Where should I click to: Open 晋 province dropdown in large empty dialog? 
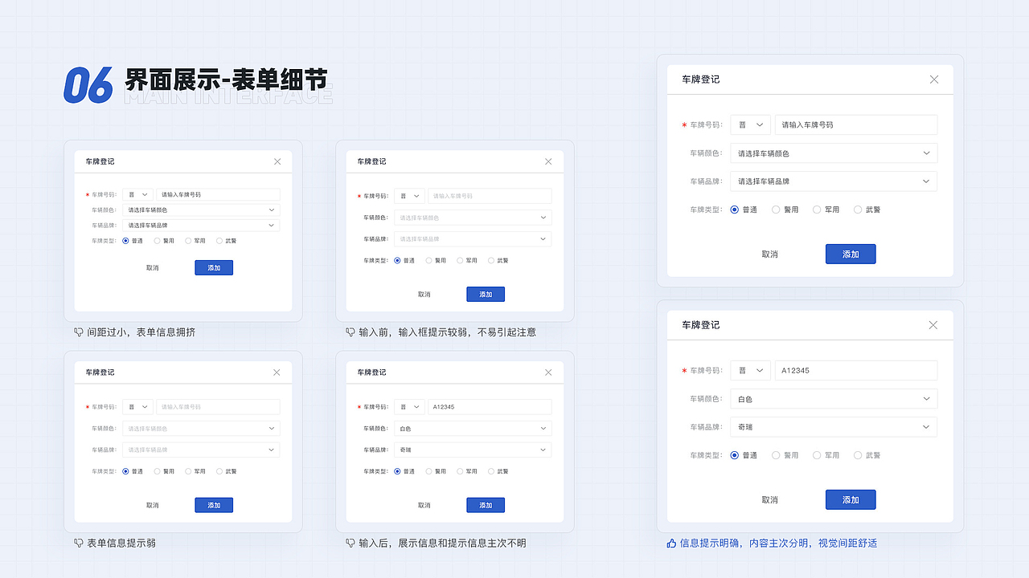pyautogui.click(x=751, y=124)
